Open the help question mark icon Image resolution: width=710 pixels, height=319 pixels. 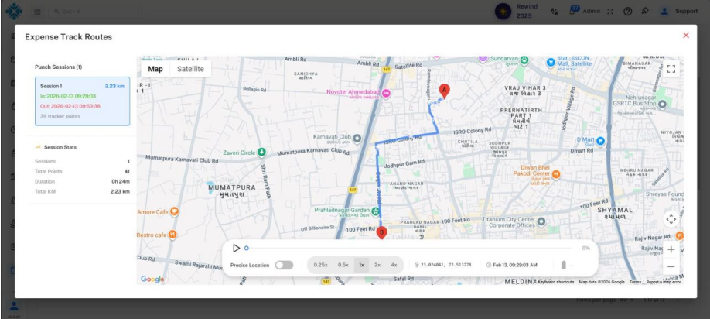click(x=627, y=12)
